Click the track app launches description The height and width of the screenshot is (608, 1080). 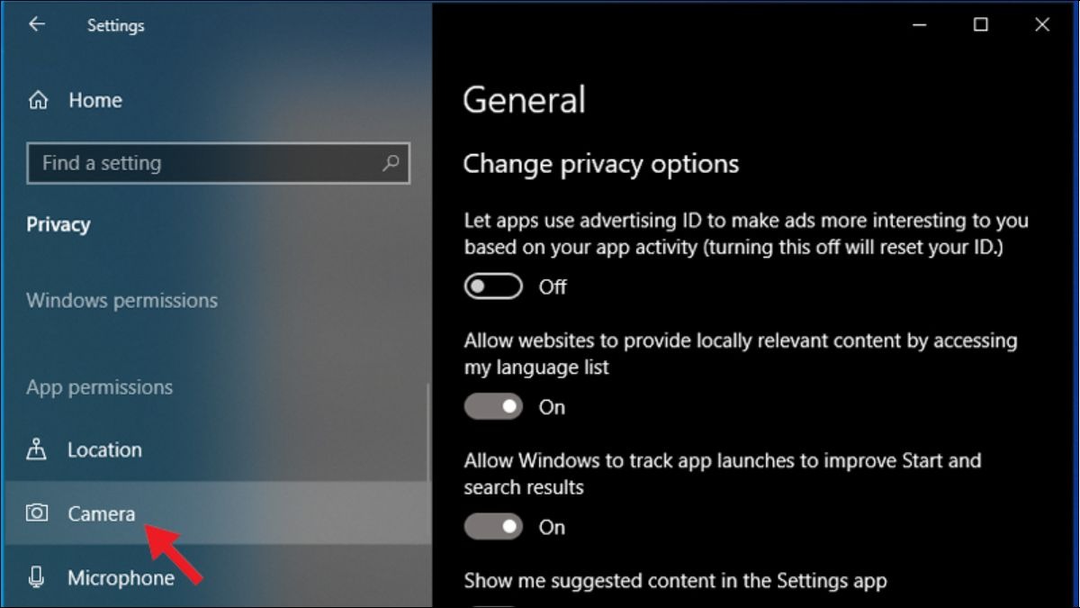coord(723,474)
